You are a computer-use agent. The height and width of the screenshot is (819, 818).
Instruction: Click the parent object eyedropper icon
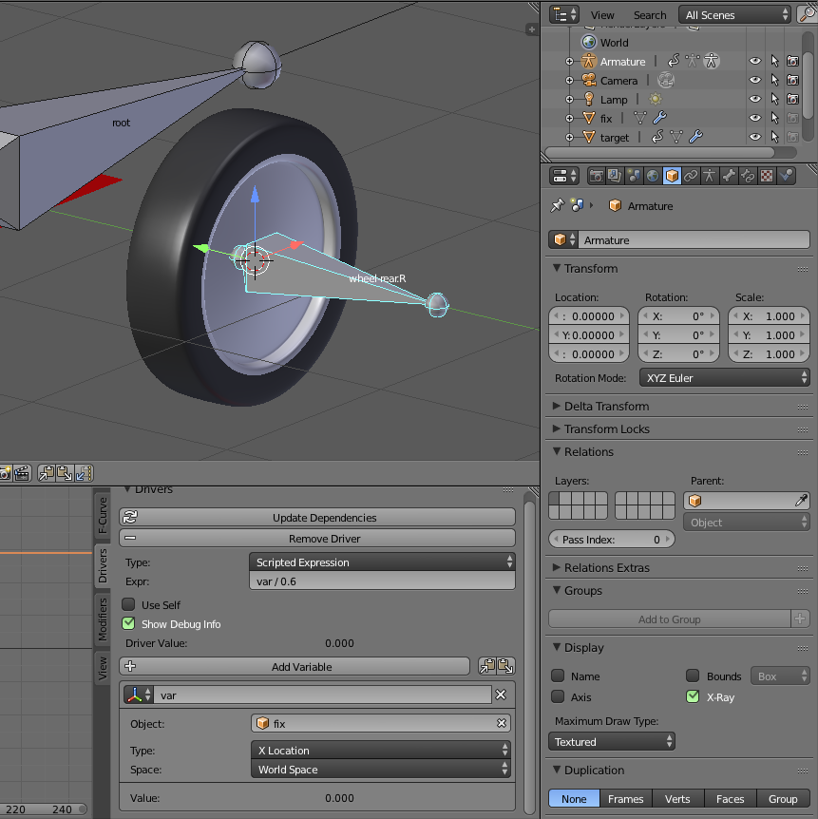coord(801,501)
